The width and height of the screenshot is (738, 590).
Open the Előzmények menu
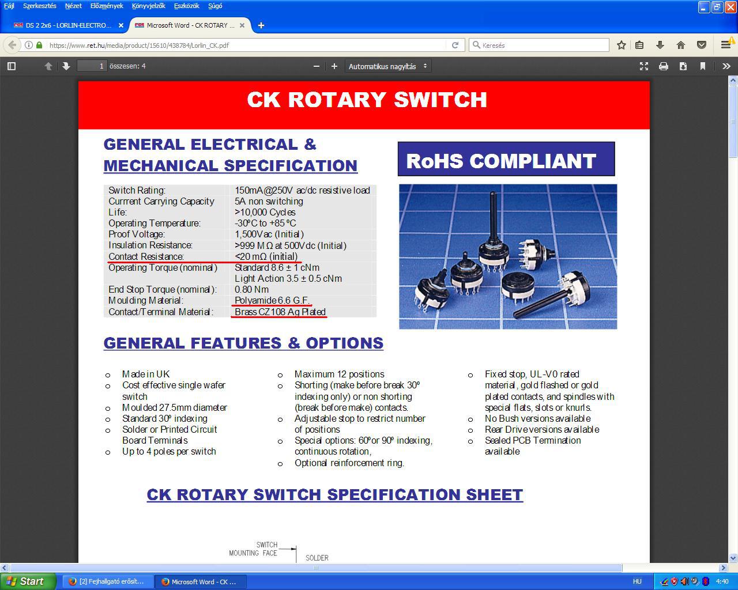point(107,6)
